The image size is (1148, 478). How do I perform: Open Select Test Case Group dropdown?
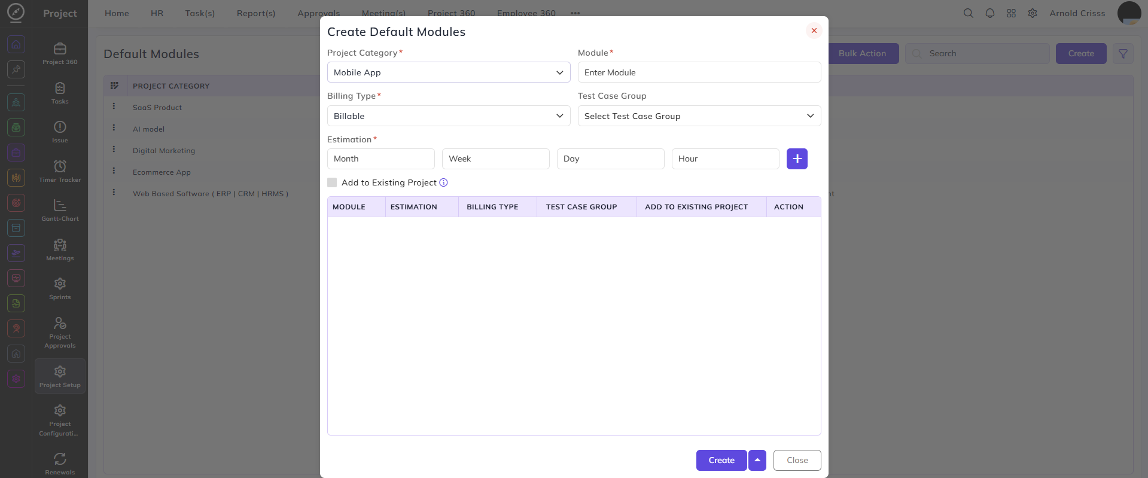(x=699, y=116)
